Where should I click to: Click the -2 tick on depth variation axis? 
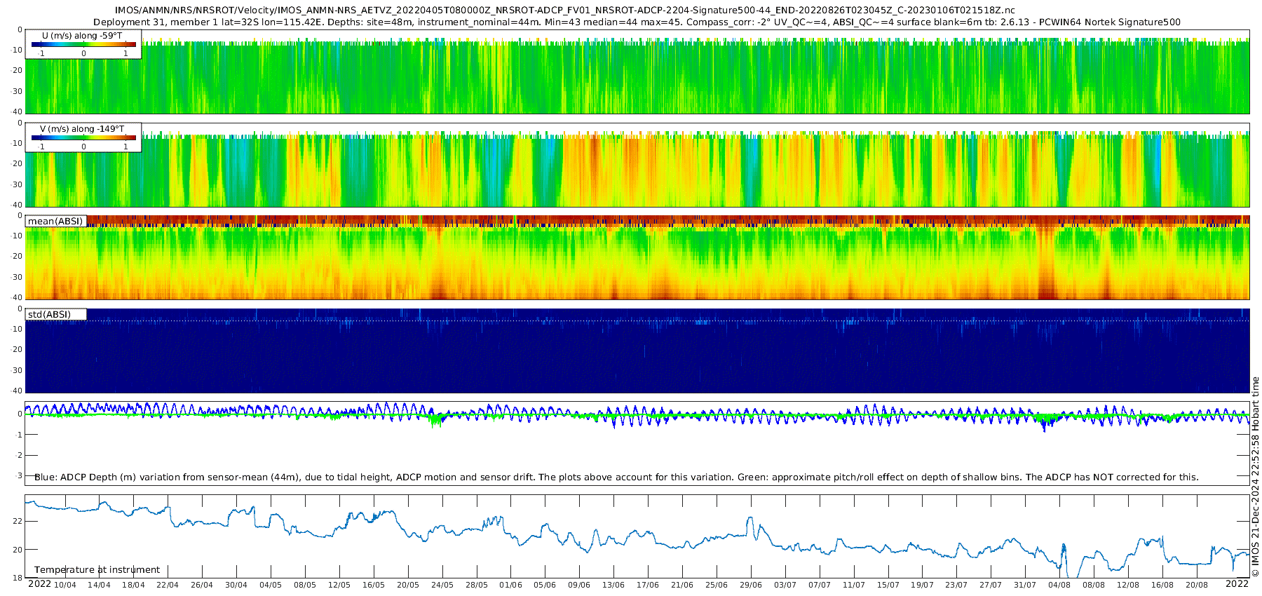pyautogui.click(x=19, y=455)
